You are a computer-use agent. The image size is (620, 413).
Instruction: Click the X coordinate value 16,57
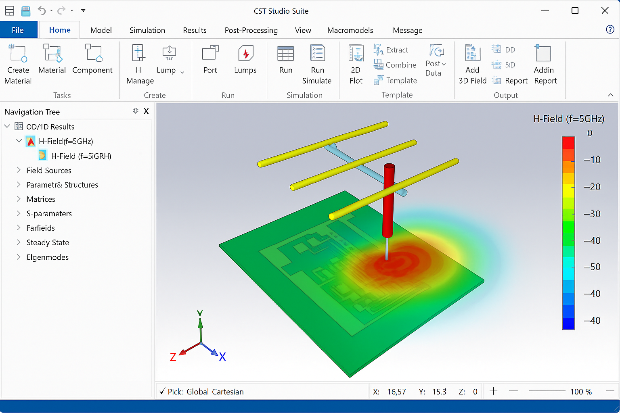[x=396, y=392]
